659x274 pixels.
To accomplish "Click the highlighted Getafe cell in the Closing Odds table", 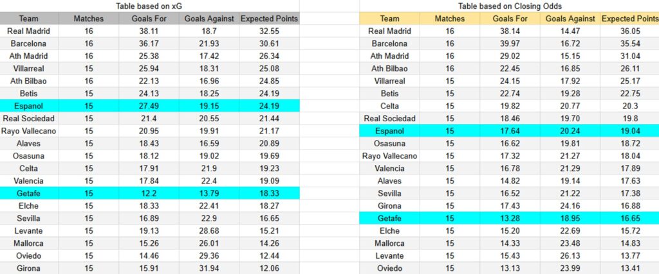I will pos(389,218).
